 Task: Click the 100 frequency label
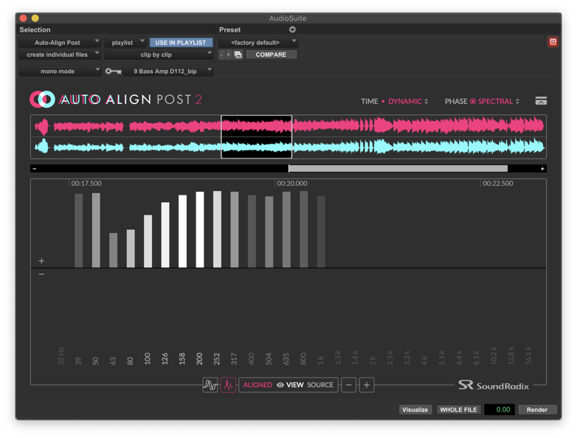tap(148, 358)
